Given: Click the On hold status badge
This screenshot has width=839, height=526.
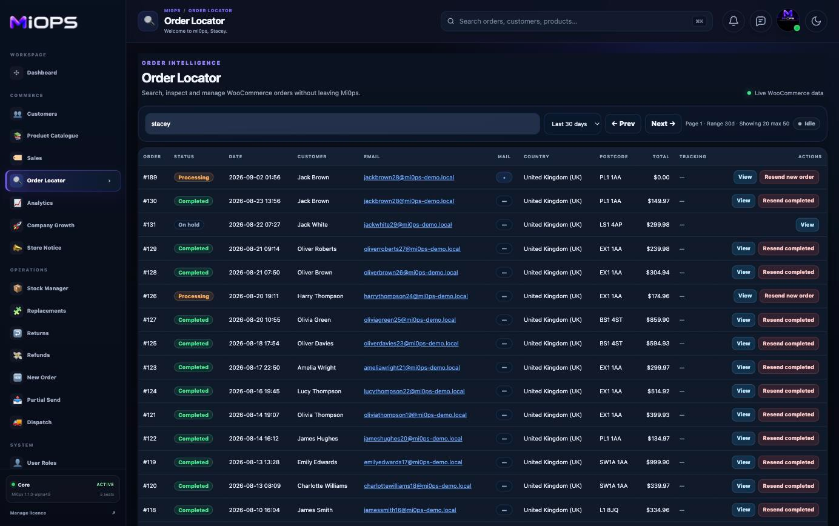Looking at the screenshot, I should [x=189, y=225].
